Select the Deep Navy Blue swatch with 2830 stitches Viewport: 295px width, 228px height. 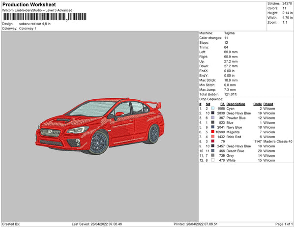pyautogui.click(x=213, y=113)
